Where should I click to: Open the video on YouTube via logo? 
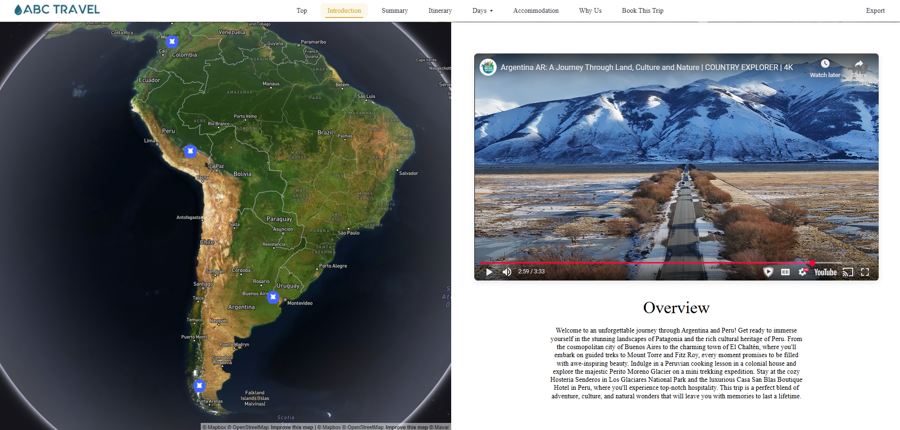tap(825, 272)
